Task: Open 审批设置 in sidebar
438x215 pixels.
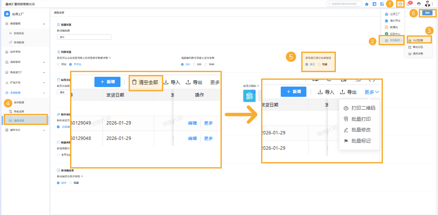Action: [19, 111]
